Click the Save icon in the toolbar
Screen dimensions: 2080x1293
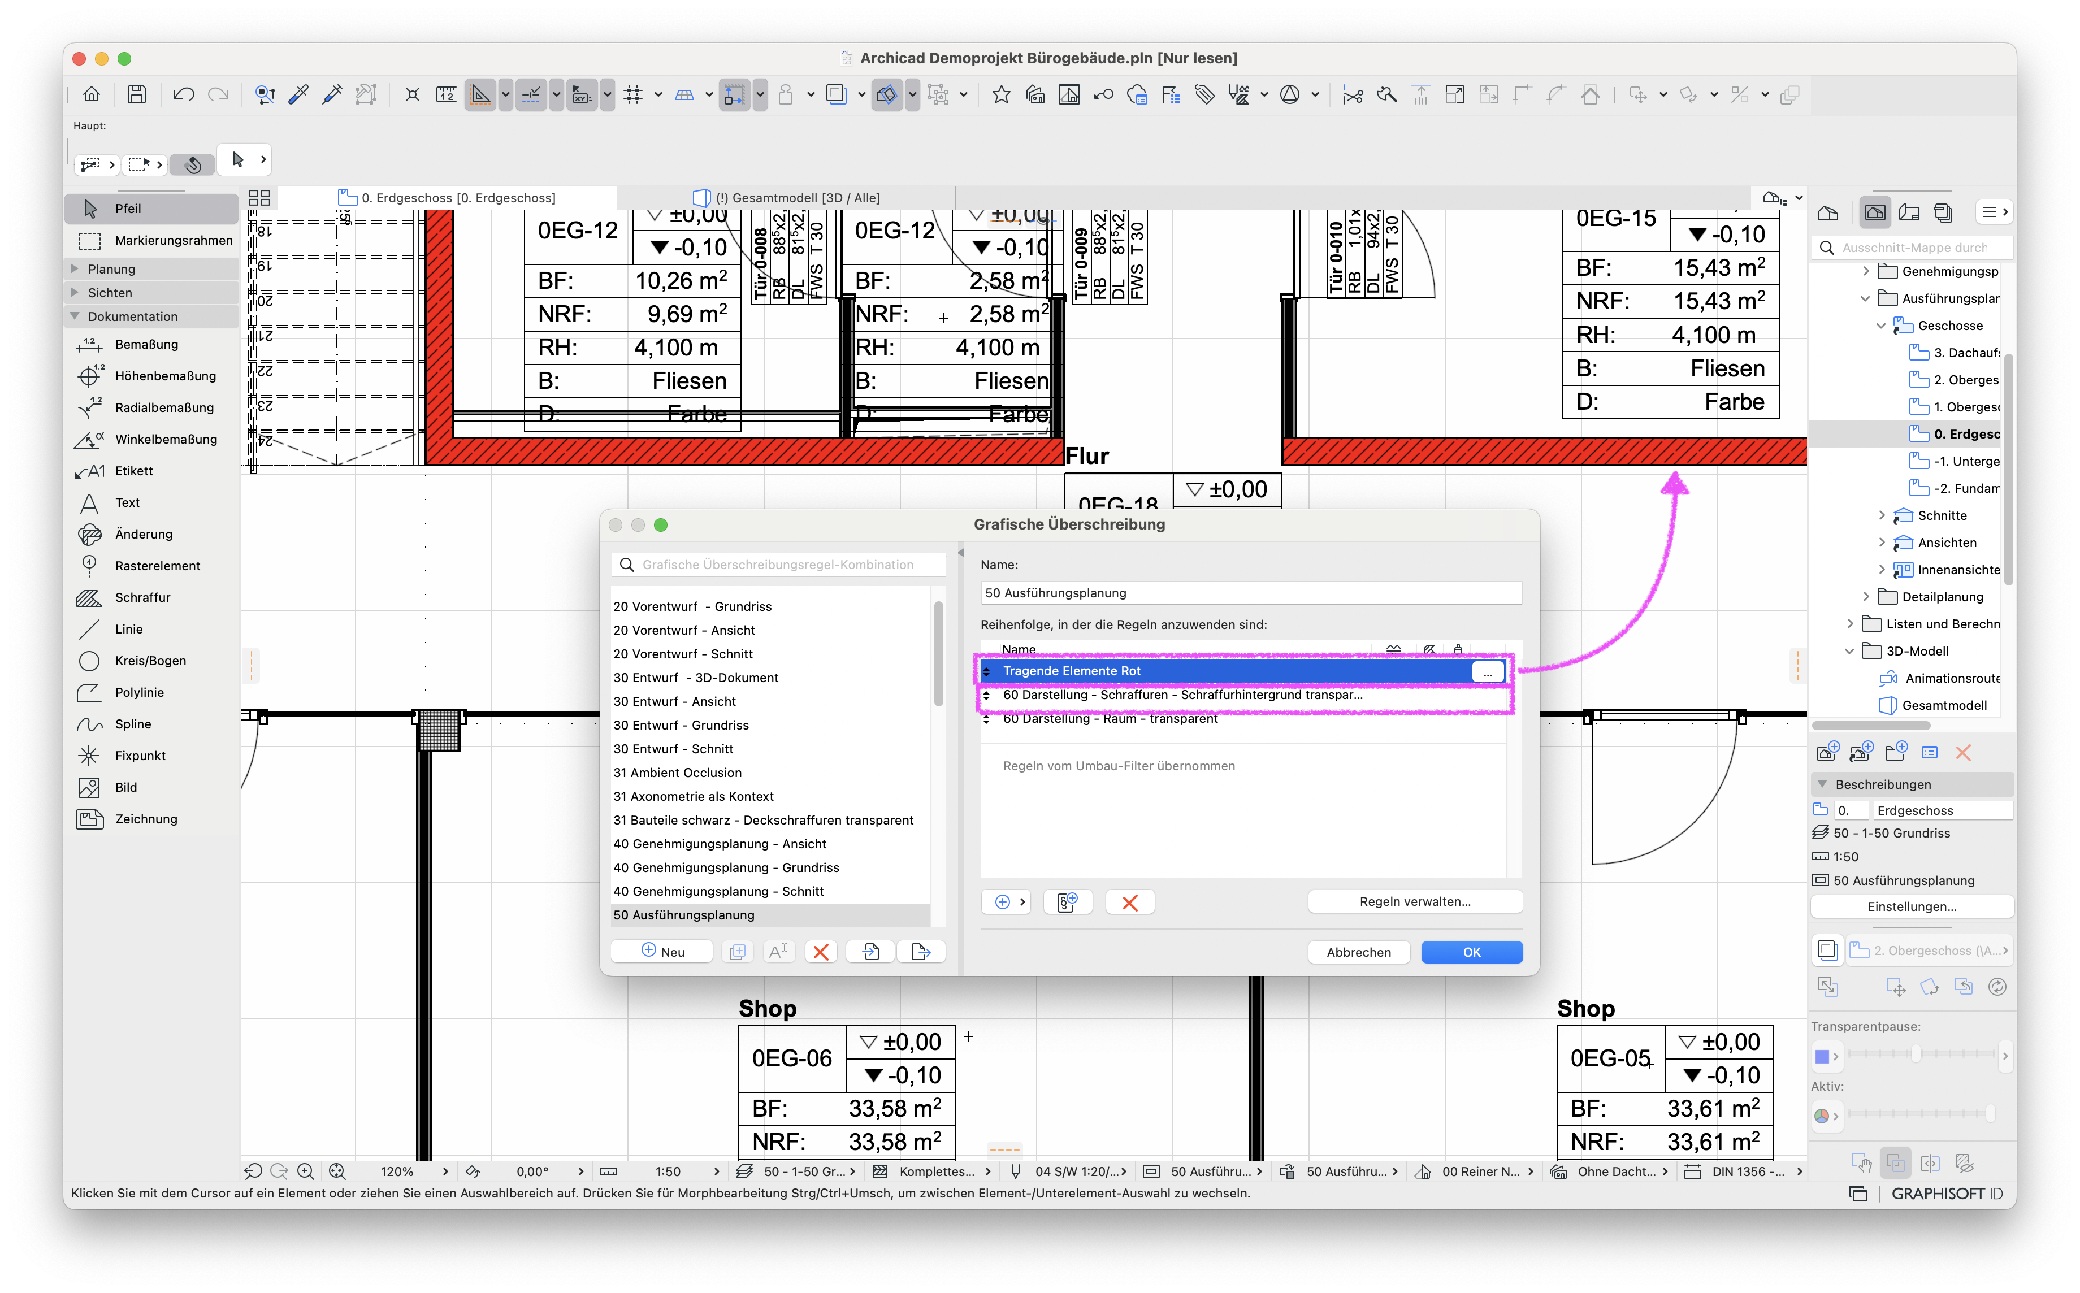137,94
